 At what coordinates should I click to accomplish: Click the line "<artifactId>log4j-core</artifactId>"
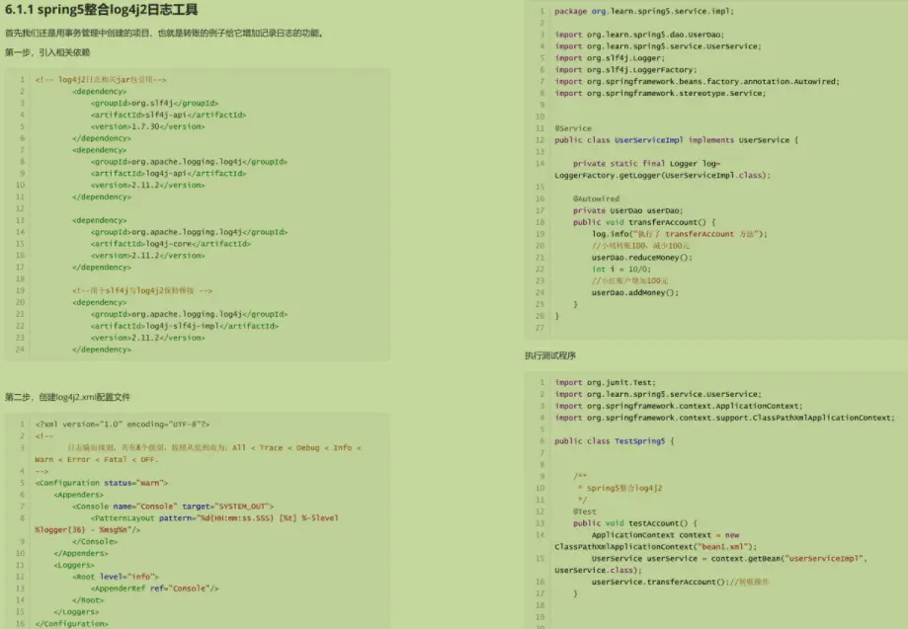(x=171, y=244)
